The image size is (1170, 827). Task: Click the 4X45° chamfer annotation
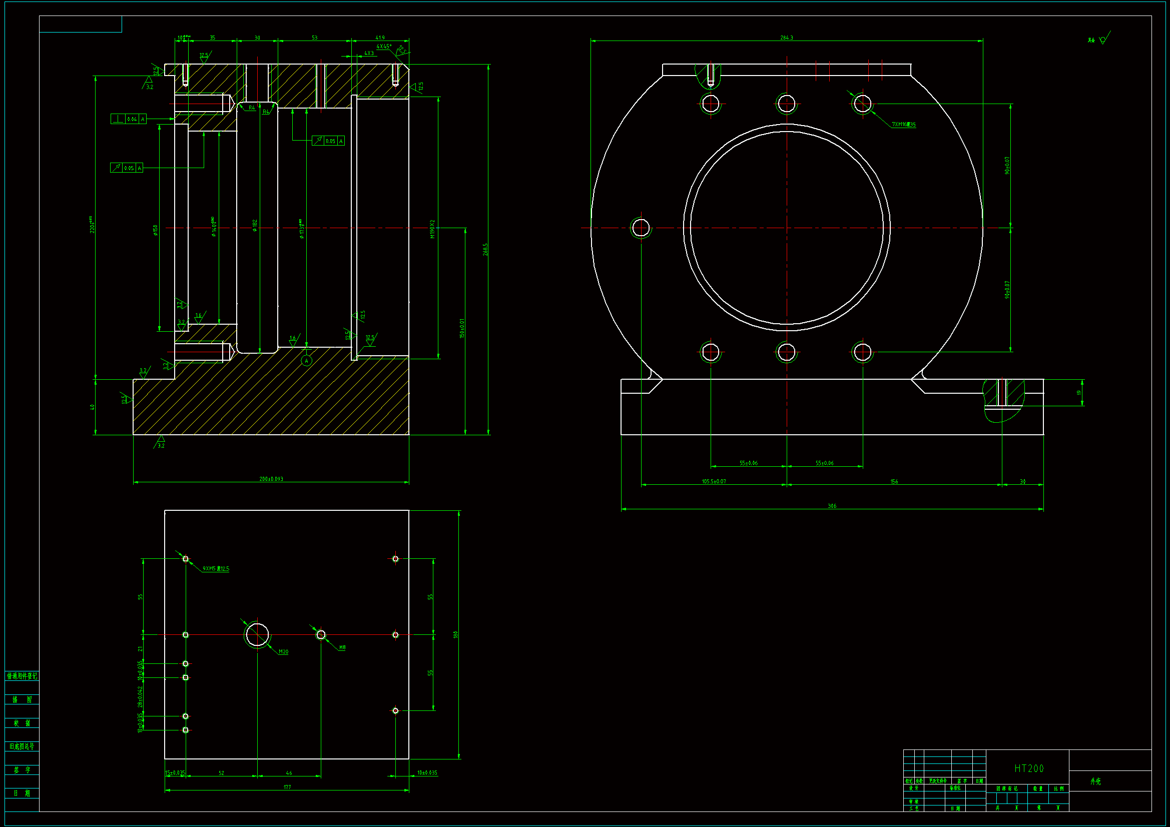coord(384,47)
